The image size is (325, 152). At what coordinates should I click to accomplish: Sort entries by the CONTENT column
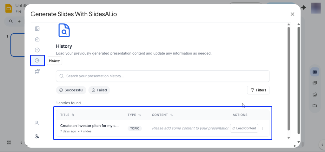click(162, 115)
